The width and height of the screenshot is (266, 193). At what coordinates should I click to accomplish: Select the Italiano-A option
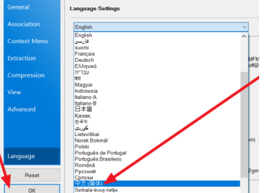point(157,97)
